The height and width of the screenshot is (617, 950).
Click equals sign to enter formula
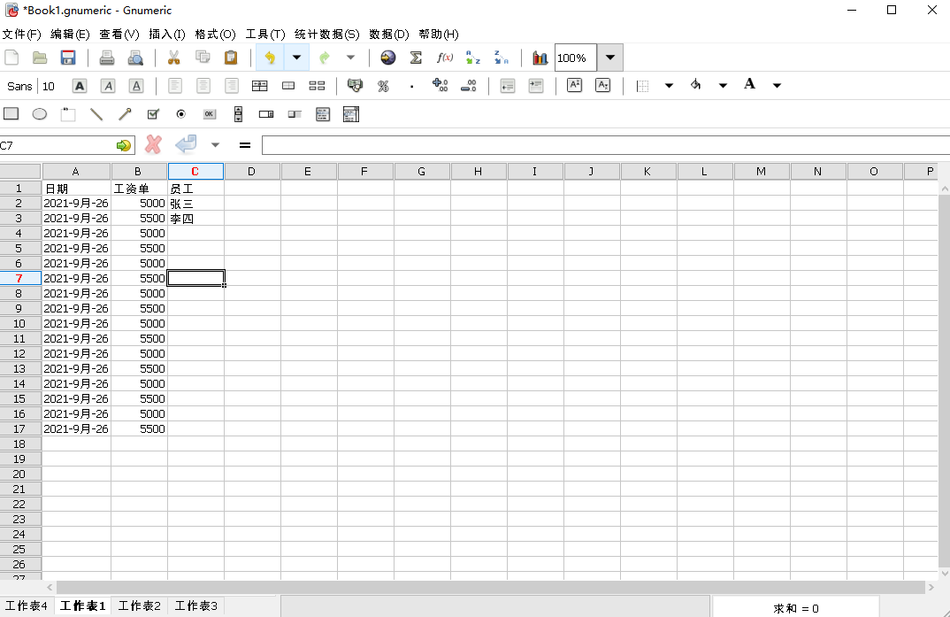pyautogui.click(x=245, y=145)
